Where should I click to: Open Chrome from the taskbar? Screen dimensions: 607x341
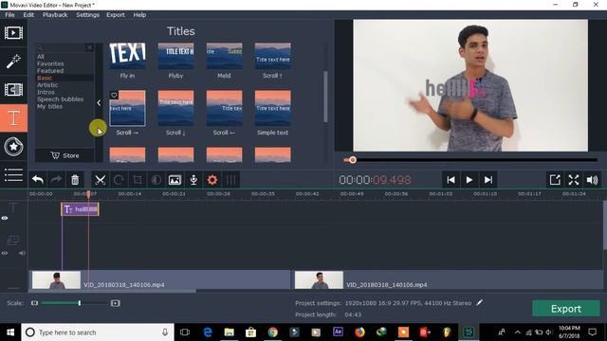pos(272,332)
